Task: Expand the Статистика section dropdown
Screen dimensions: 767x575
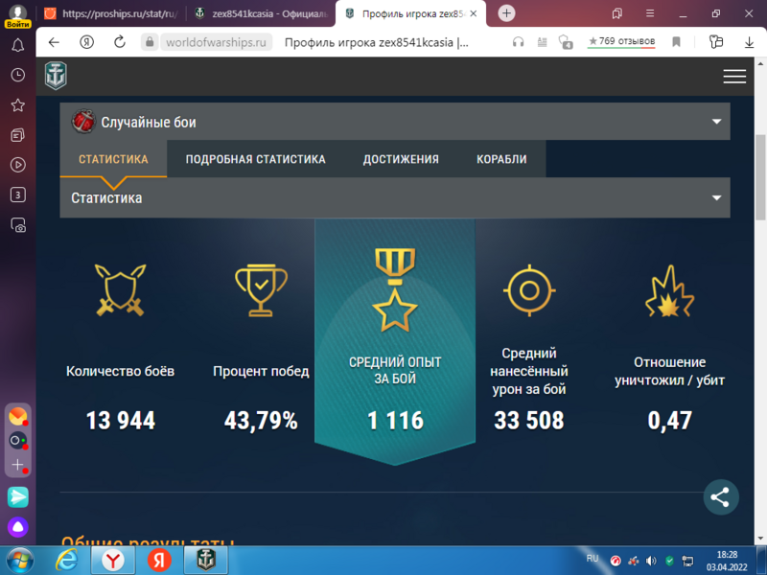Action: point(395,197)
